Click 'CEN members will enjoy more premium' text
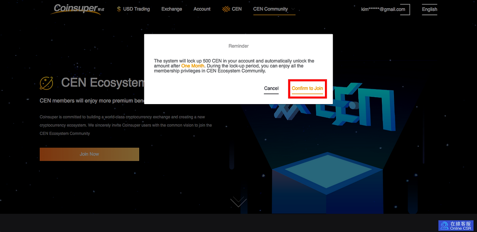 tap(86, 101)
